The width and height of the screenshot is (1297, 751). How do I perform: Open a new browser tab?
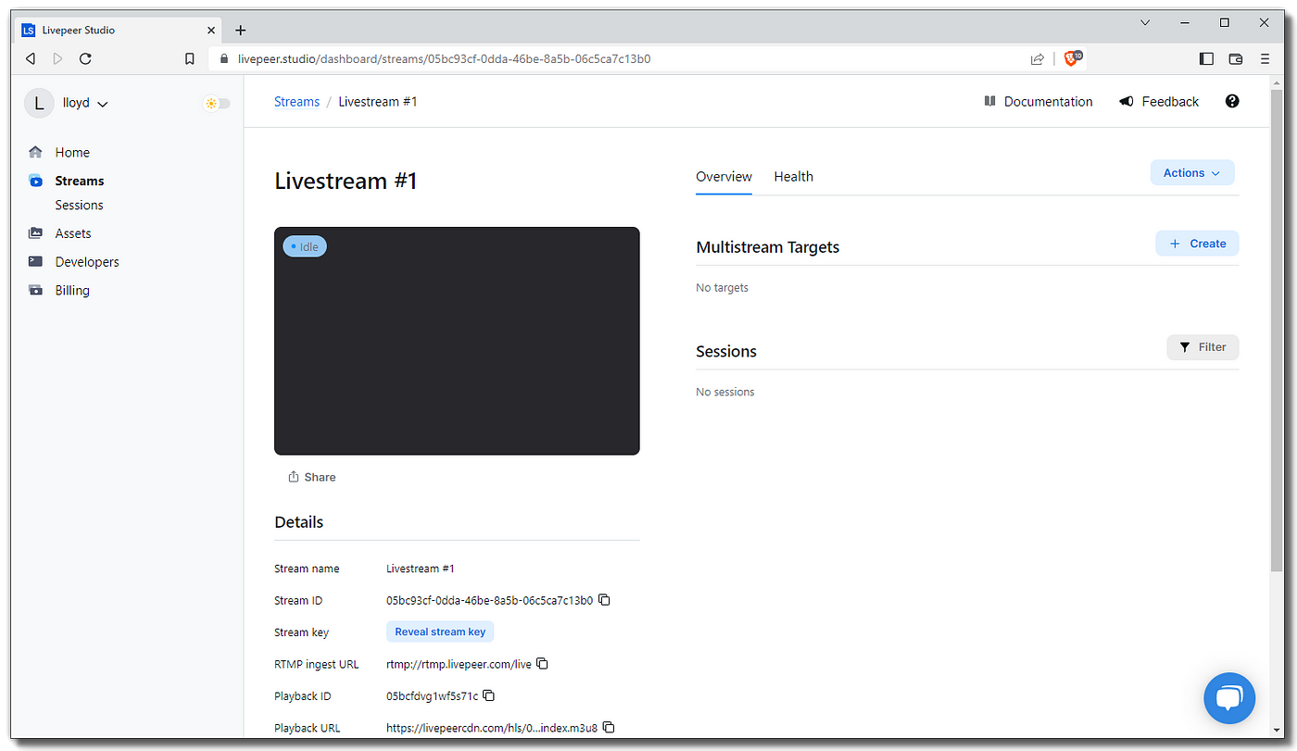(240, 30)
